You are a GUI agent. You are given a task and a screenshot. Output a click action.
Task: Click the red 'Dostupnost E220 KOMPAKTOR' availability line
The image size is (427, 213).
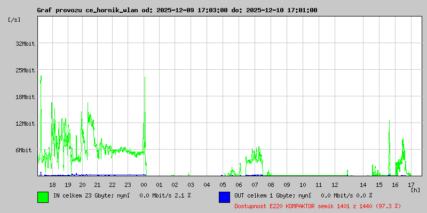click(x=318, y=206)
